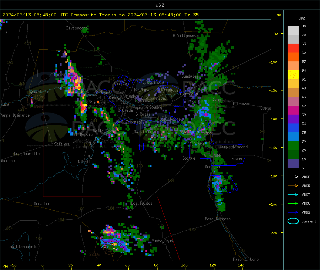Click the '-20' tick on the bottom axis
Viewport: 320px width, 270px height.
(14, 265)
